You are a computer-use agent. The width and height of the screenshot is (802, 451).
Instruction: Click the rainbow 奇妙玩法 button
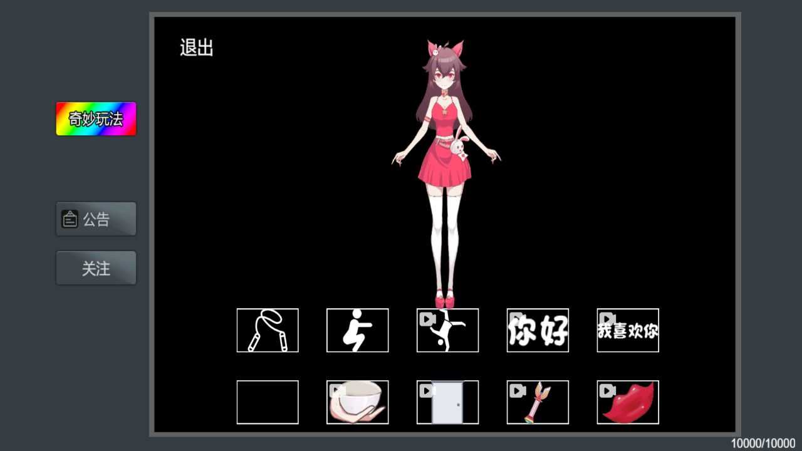click(x=96, y=118)
